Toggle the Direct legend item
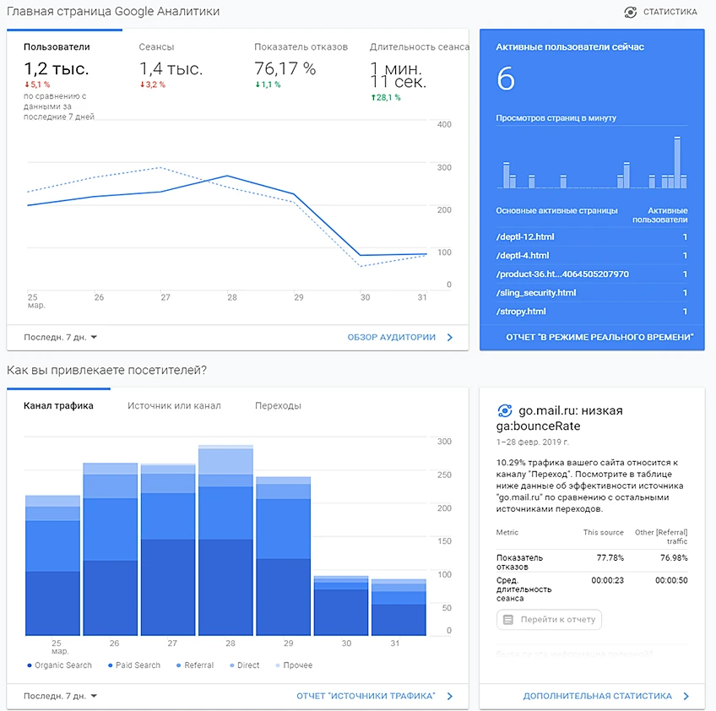 [244, 665]
